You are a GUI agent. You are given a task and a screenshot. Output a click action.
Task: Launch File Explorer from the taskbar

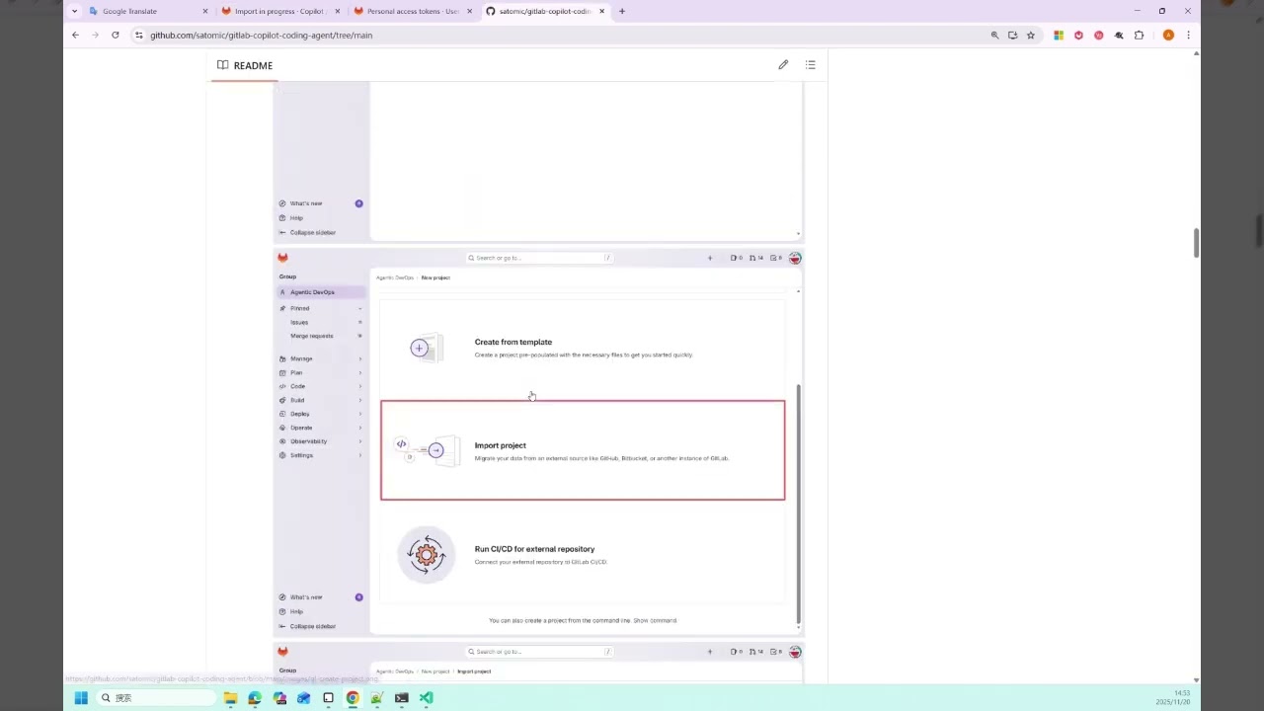[x=230, y=697]
